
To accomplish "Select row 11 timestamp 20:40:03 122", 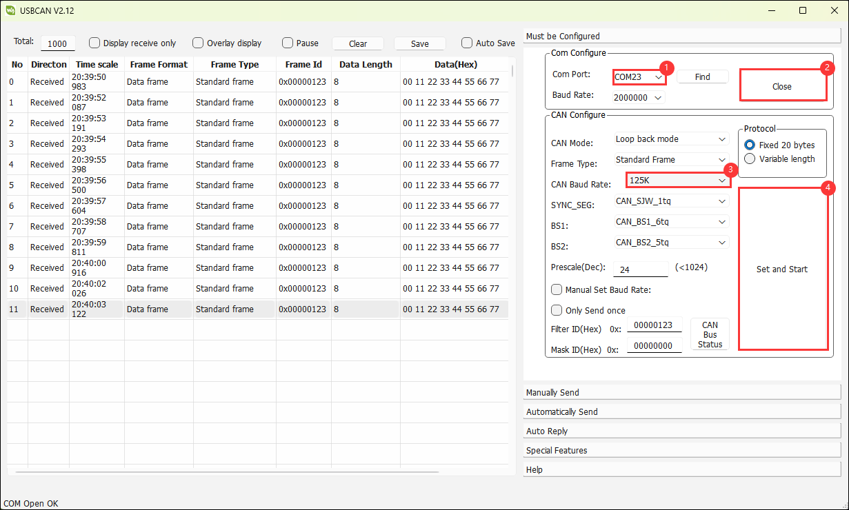I will (x=97, y=309).
